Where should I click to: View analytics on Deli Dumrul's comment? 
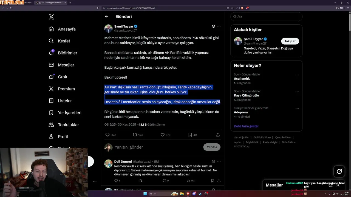click(191, 181)
